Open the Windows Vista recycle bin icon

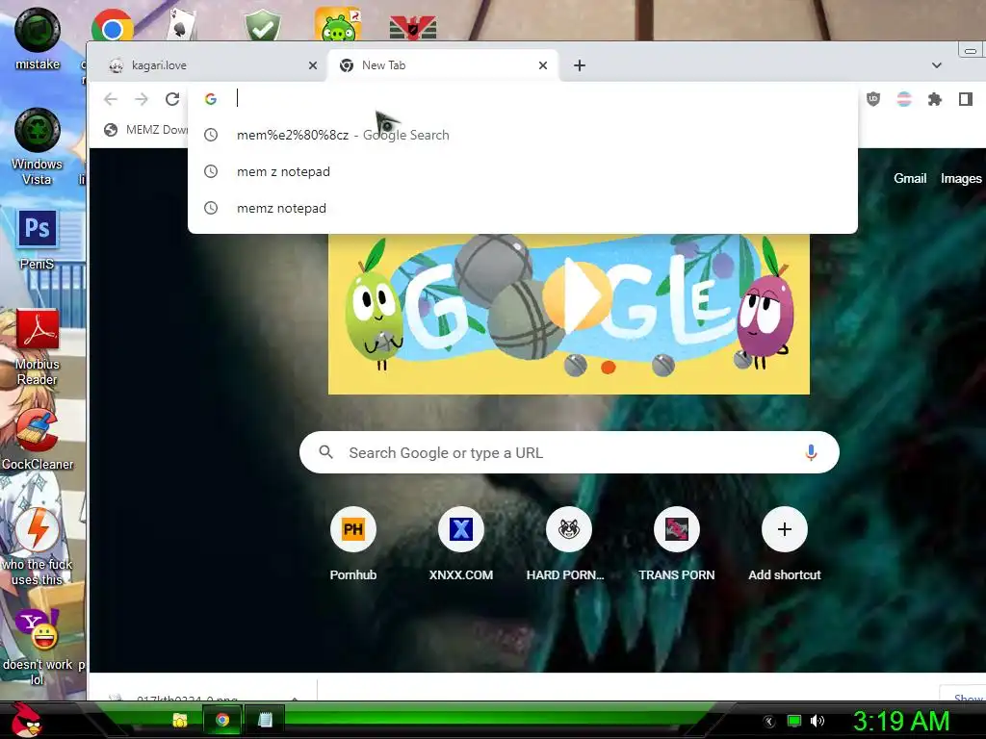[38, 146]
